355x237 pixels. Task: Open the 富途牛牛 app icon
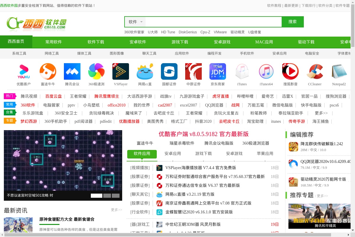click(x=48, y=71)
